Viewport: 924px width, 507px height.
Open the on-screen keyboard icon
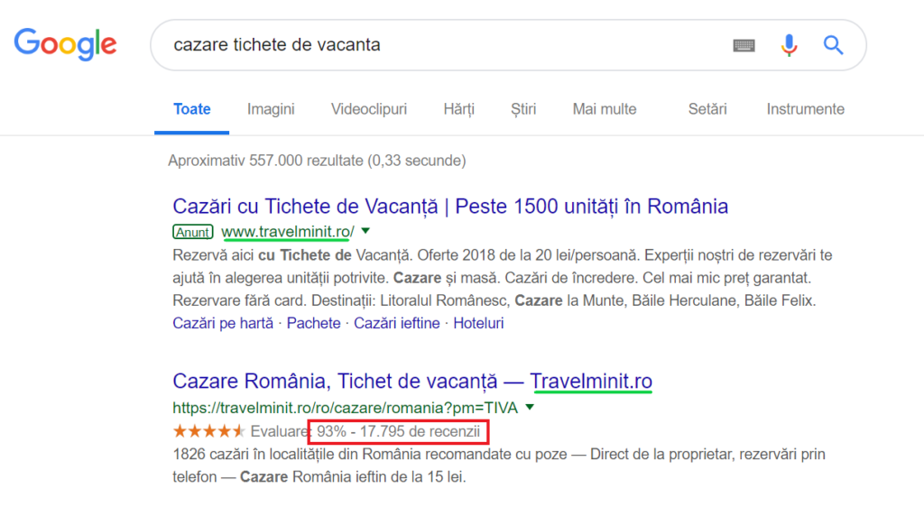[744, 45]
